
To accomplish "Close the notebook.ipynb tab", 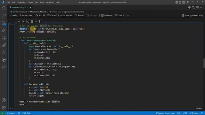I will pyautogui.click(x=30, y=7).
